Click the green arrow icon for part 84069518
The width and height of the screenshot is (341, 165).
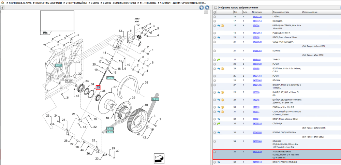pos(219,123)
